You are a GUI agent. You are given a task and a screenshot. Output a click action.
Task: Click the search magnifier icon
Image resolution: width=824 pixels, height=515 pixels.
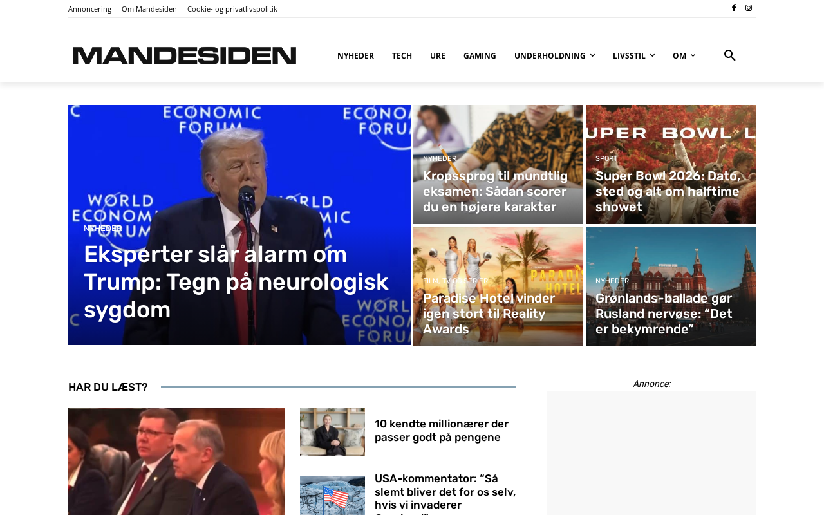pos(729,55)
